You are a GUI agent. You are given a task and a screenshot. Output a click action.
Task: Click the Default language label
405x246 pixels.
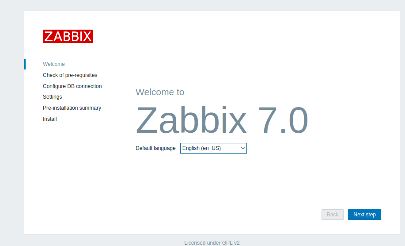(155, 148)
